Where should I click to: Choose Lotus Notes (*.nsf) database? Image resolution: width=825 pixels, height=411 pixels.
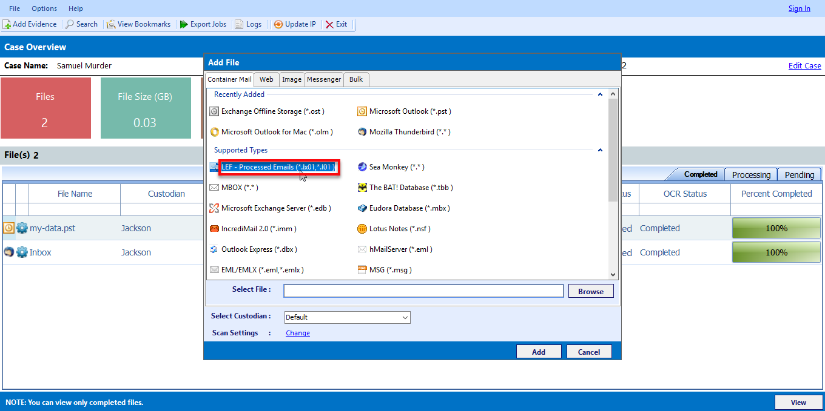395,228
